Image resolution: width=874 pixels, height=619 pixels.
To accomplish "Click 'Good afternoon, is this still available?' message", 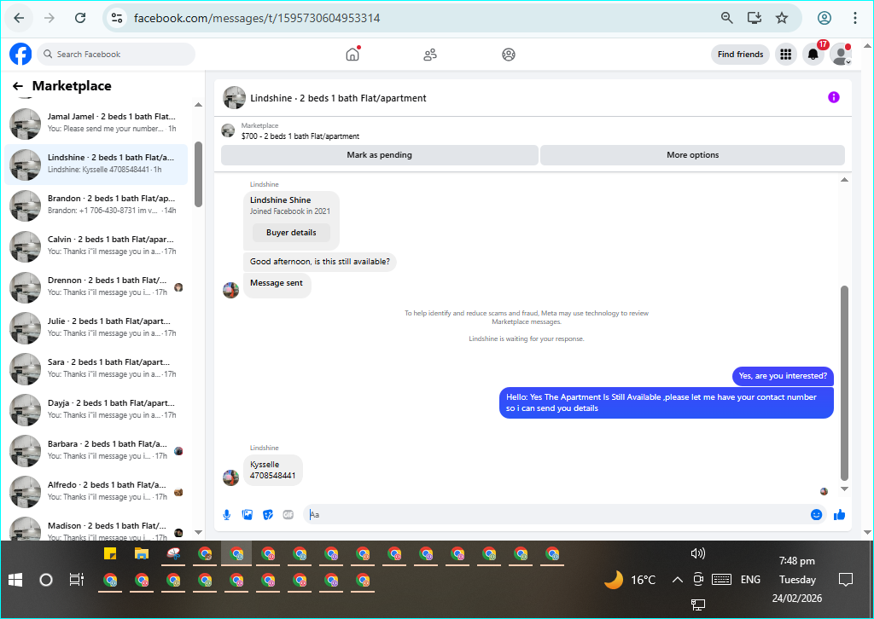I will point(320,262).
